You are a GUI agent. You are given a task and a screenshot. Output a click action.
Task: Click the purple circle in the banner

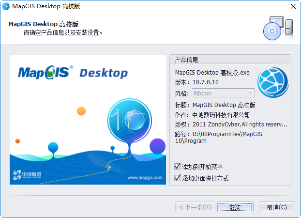coord(157,145)
